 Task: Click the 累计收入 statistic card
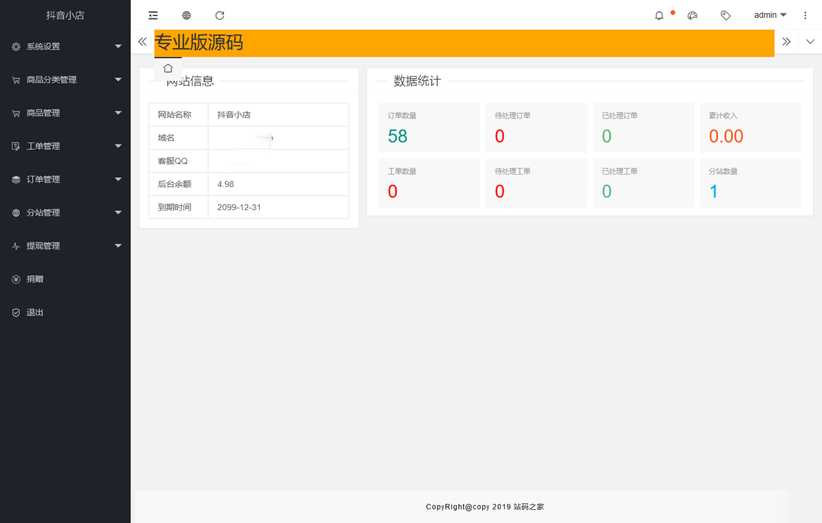tap(750, 128)
